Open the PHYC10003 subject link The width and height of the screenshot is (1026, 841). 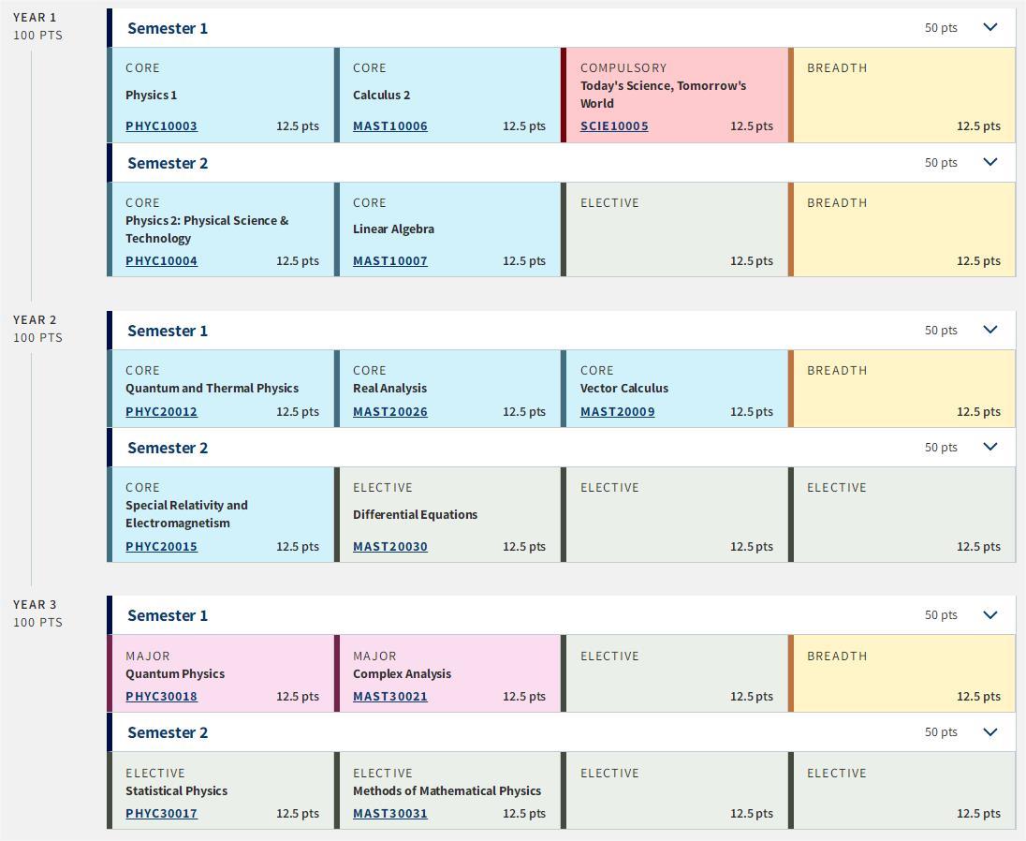coord(161,125)
